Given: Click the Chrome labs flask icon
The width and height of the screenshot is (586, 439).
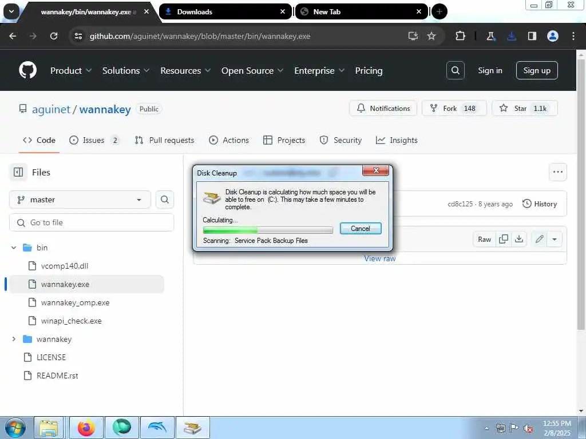Looking at the screenshot, I should tap(490, 36).
